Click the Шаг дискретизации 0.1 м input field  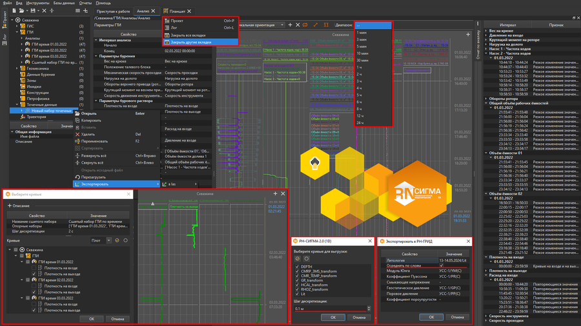(329, 309)
